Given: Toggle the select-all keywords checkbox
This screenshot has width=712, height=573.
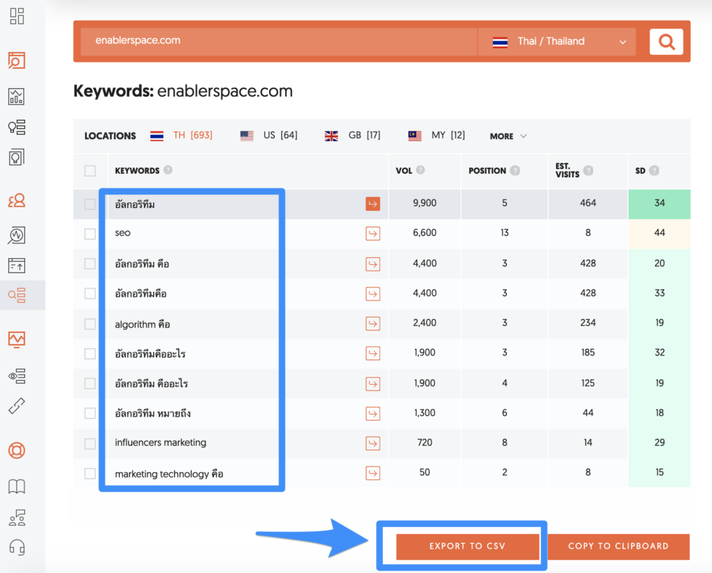Looking at the screenshot, I should pos(90,171).
